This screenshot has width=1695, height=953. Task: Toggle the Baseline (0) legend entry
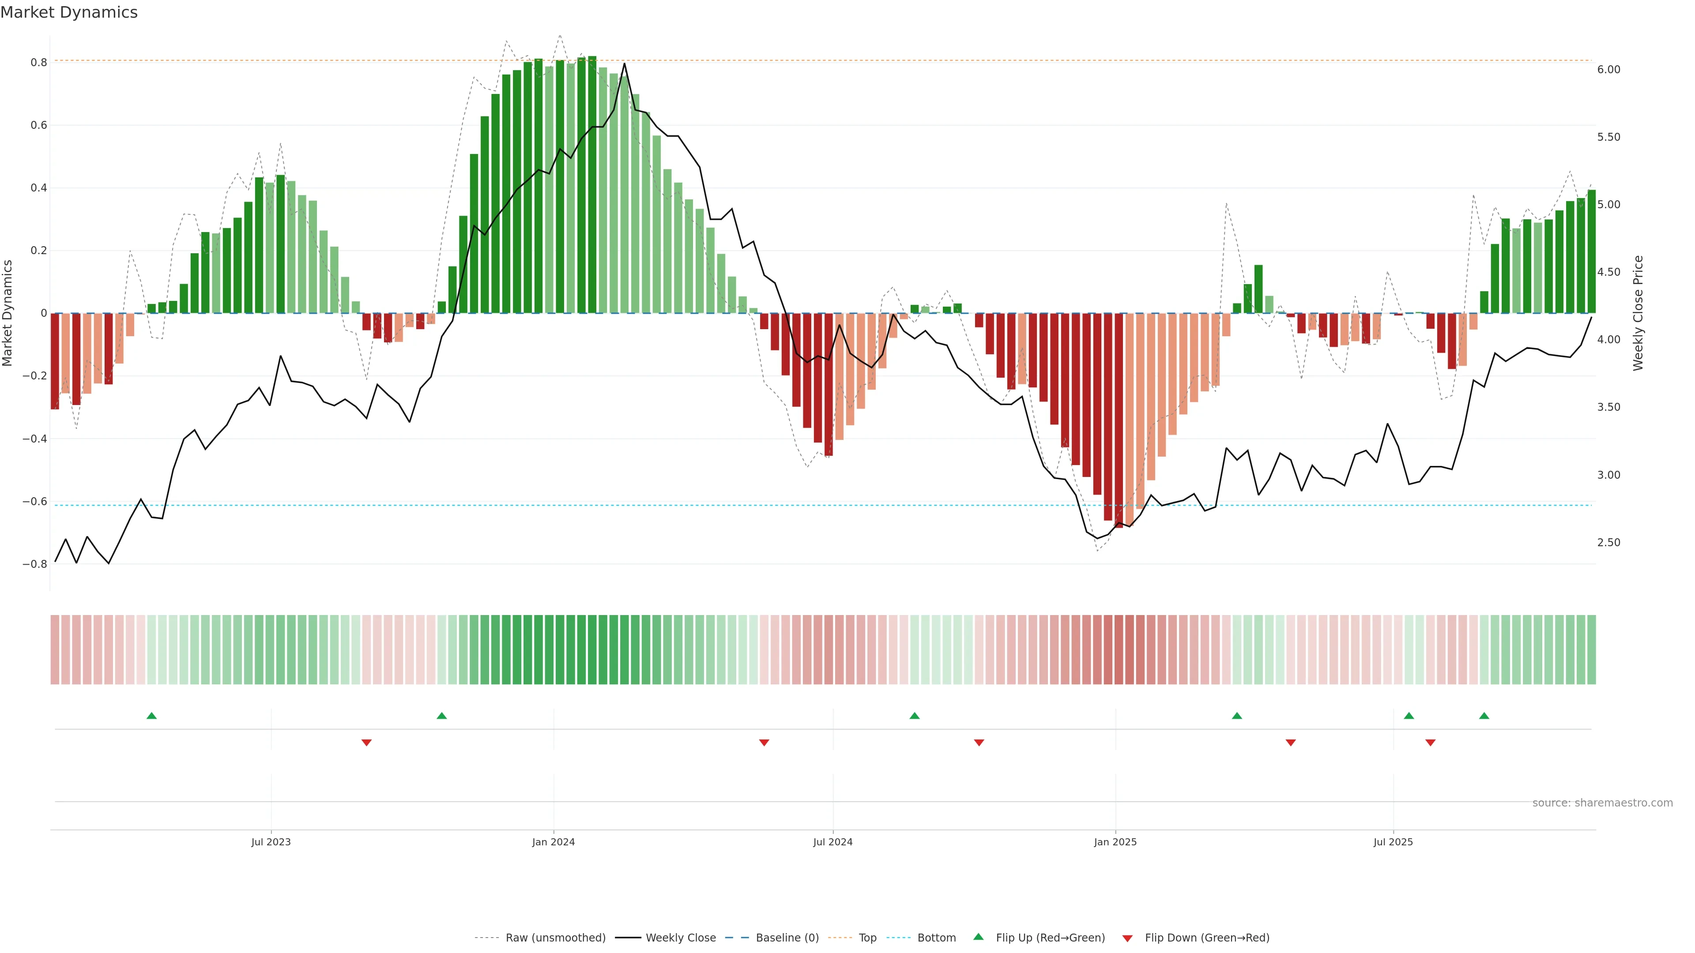pyautogui.click(x=787, y=937)
